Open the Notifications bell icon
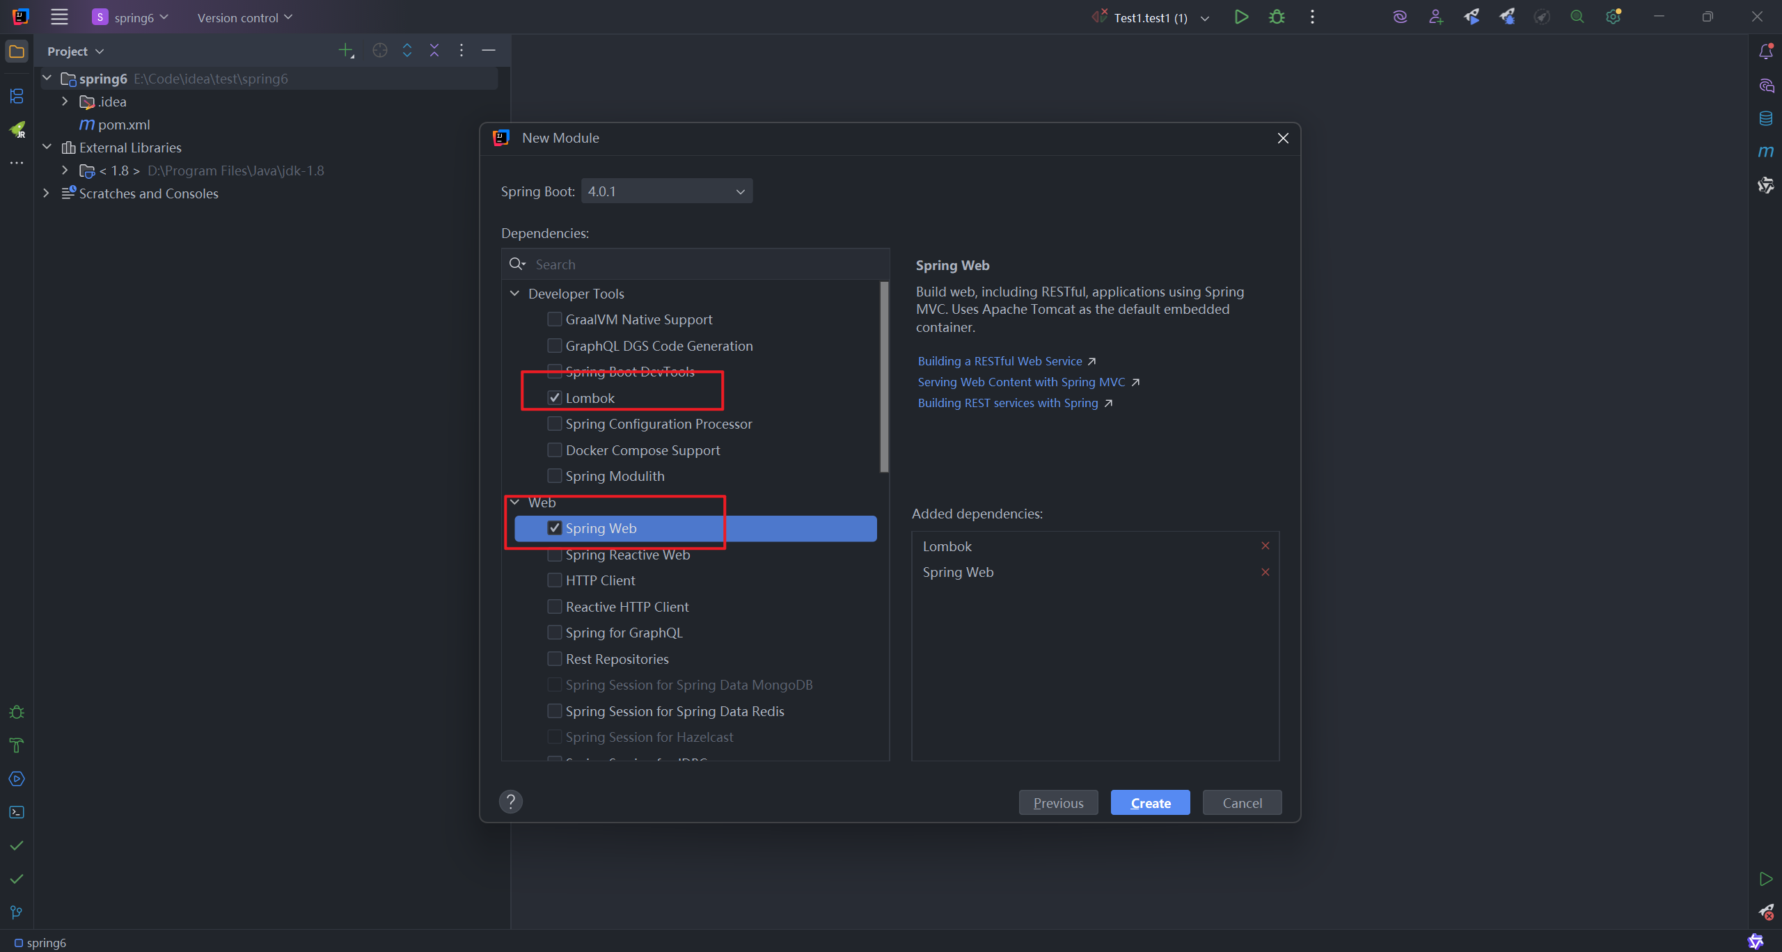 [1765, 51]
